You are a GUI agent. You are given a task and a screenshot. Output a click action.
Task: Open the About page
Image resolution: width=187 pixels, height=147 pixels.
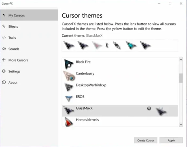[29, 83]
